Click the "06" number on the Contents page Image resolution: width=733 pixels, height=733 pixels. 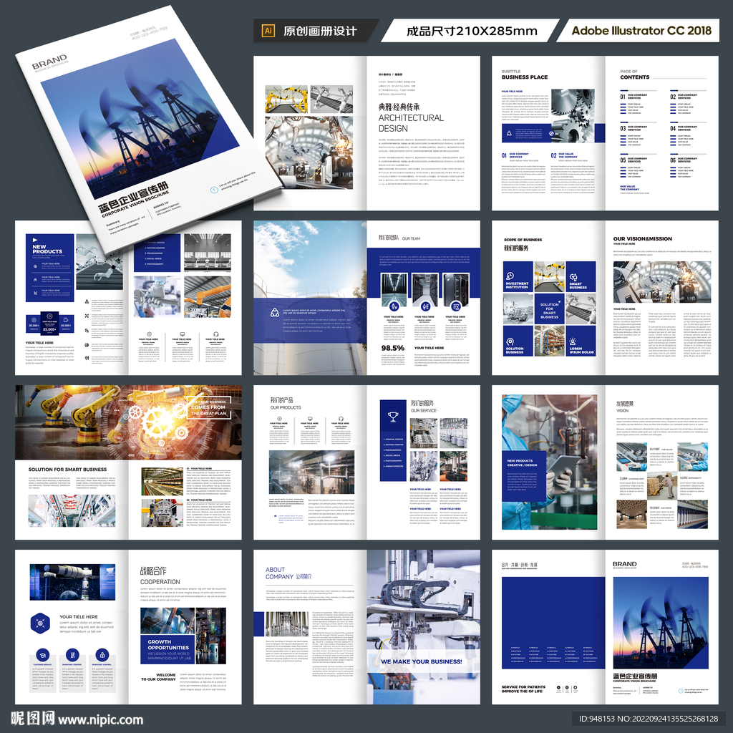[x=673, y=160]
